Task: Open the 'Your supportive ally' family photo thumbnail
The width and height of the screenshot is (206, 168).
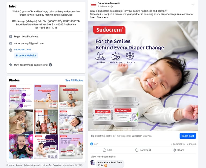Action: [x=46, y=122]
